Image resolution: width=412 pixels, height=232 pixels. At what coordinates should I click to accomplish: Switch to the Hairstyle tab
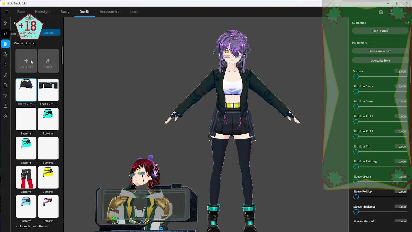pos(42,12)
